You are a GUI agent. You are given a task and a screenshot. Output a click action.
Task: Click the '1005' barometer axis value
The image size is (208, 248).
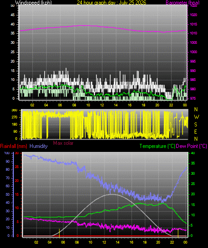tap(193, 42)
